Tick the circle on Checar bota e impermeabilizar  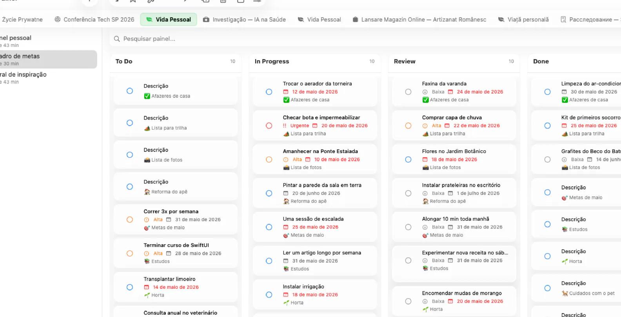click(269, 126)
